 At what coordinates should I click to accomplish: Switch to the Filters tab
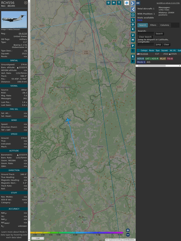click(x=153, y=25)
